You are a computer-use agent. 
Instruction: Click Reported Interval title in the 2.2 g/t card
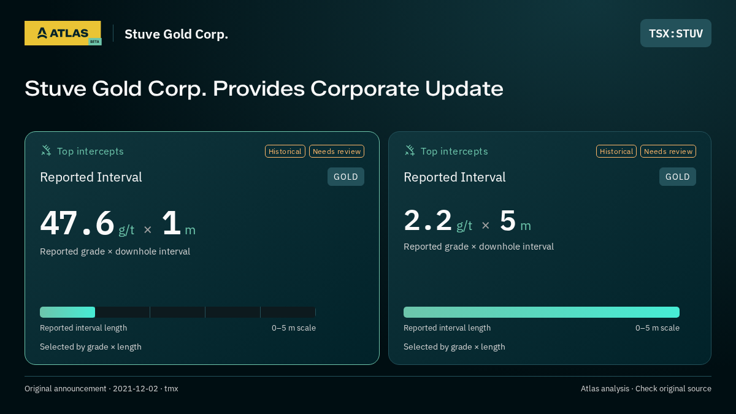[x=454, y=177]
